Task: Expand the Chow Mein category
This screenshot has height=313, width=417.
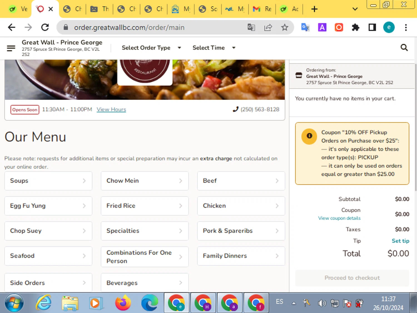Action: (x=145, y=181)
